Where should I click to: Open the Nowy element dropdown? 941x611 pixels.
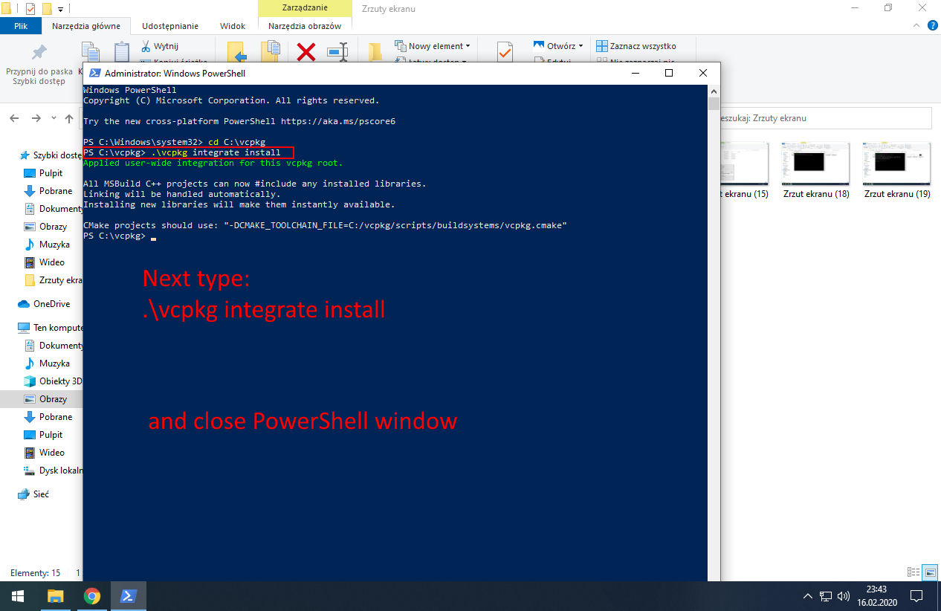tap(468, 45)
